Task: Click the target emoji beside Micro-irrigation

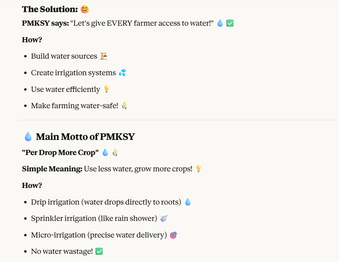Action: tap(173, 235)
